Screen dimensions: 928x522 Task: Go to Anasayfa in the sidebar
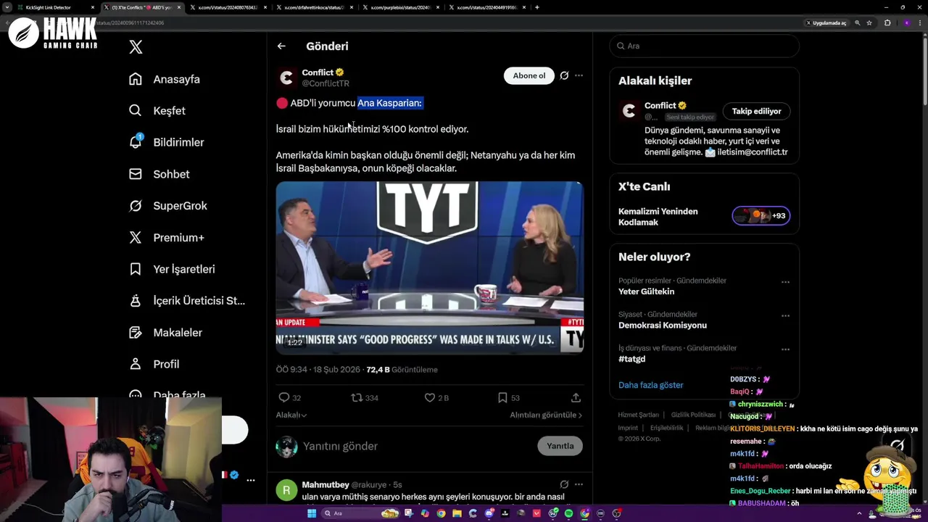(x=165, y=79)
